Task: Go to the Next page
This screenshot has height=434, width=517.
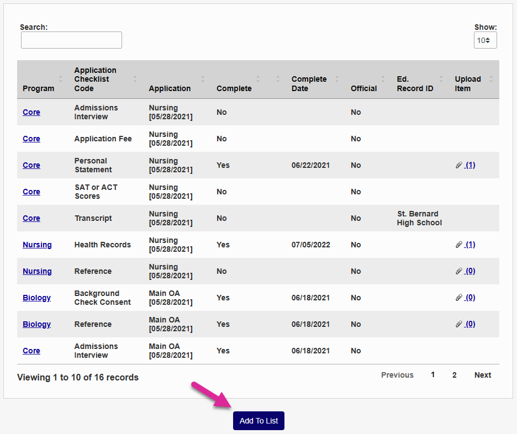Action: [x=482, y=375]
